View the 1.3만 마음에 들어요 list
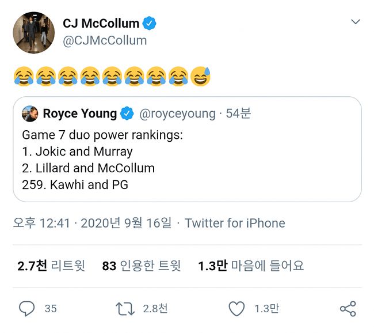Image resolution: width=374 pixels, height=333 pixels. click(x=250, y=266)
